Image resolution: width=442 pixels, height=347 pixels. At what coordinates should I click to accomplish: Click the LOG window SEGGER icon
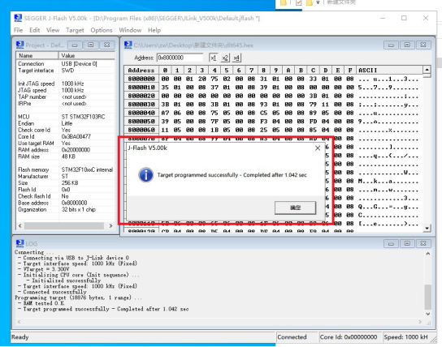pos(19,243)
